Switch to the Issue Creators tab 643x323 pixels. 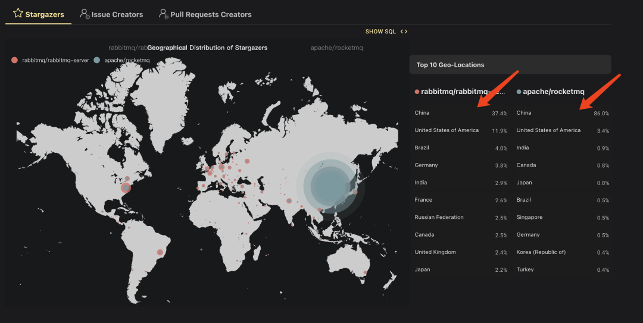[x=111, y=14]
